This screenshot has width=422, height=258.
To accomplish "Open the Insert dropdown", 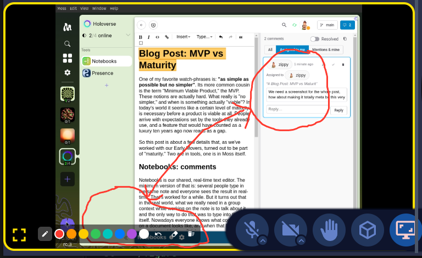I will [184, 37].
